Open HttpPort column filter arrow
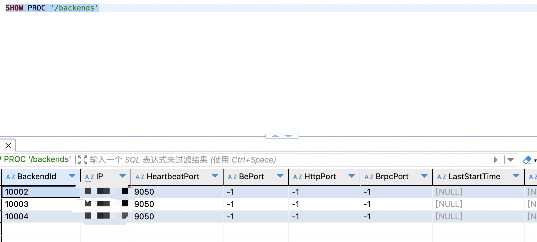Viewport: 537px width, 242px height. coord(352,176)
